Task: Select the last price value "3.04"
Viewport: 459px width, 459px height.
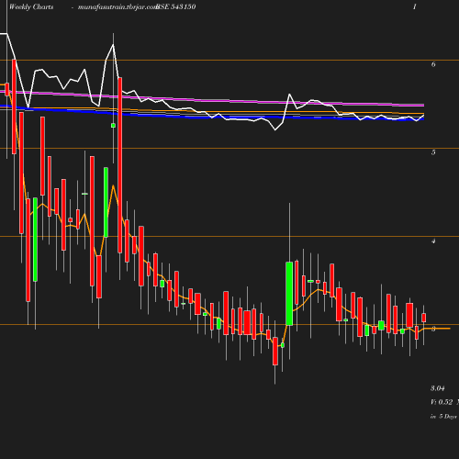Action: tap(438, 388)
